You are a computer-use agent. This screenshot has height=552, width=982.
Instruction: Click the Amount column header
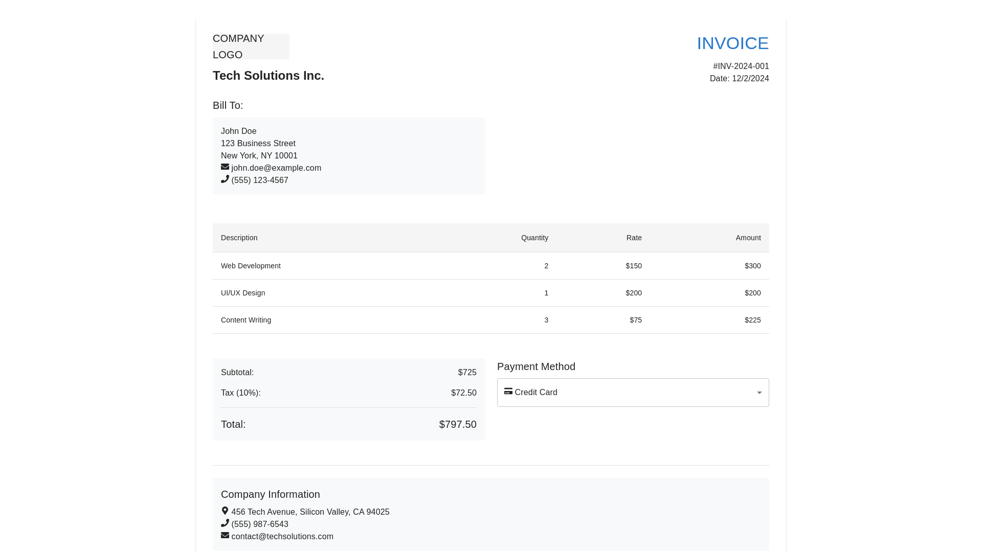click(748, 238)
